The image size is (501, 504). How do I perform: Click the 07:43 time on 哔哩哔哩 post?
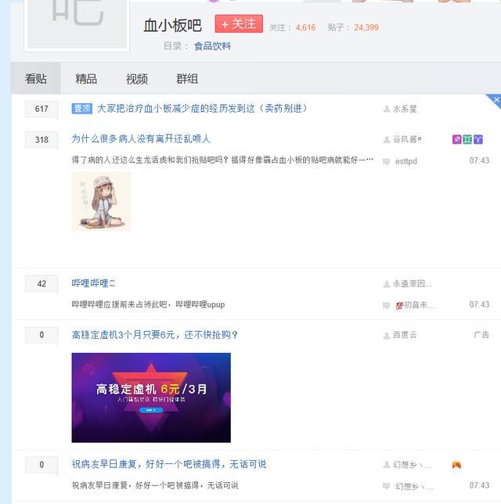click(479, 304)
